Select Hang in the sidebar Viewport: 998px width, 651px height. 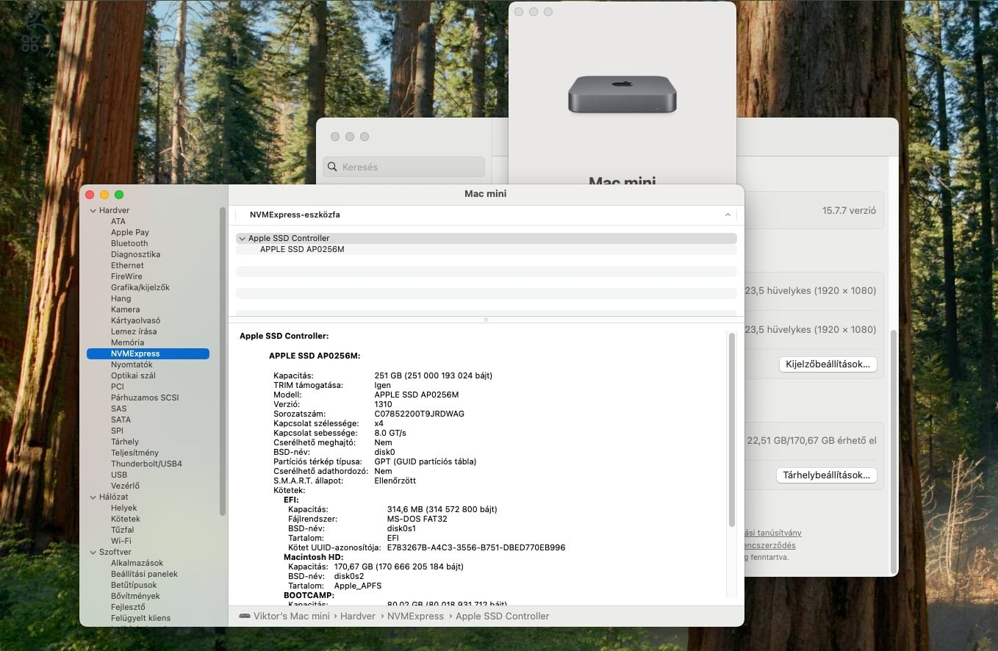tap(121, 298)
